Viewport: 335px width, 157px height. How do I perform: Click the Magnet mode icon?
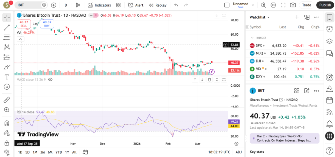[x=7, y=123]
